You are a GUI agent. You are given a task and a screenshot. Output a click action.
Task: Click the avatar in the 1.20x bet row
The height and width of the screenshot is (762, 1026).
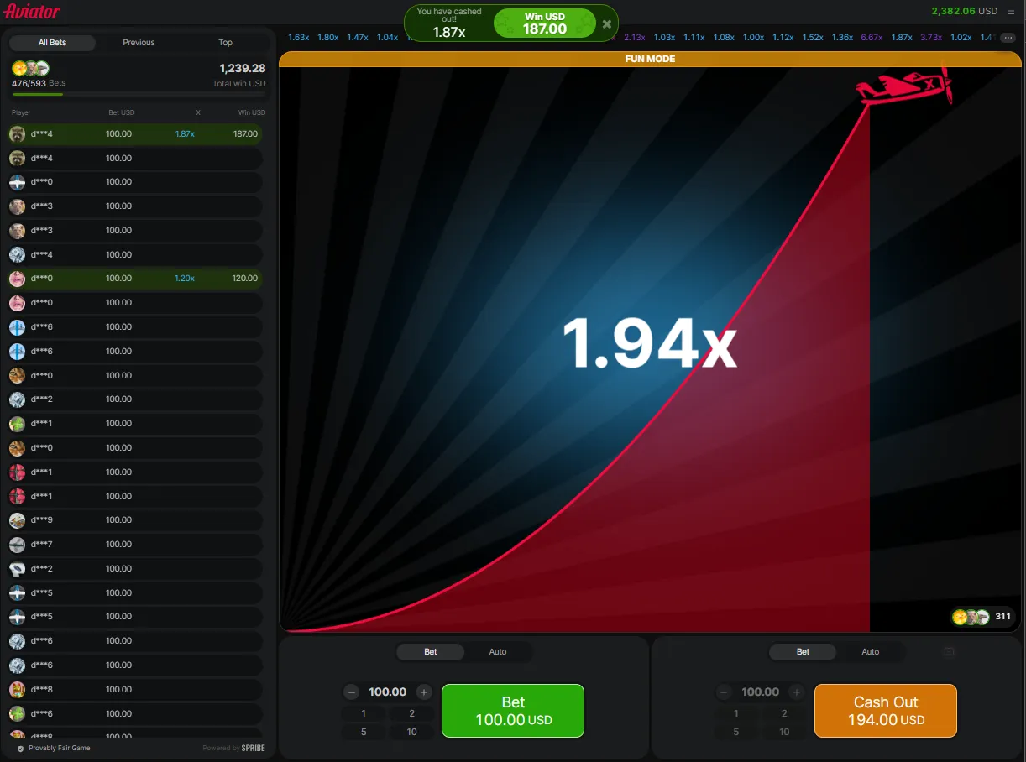tap(17, 278)
